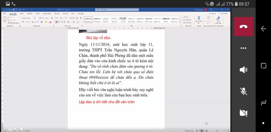Open the Thiết kế tab
The image size is (271, 132).
pos(30,14)
